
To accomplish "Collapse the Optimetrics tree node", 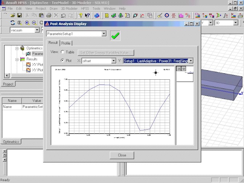I will point(17,48).
